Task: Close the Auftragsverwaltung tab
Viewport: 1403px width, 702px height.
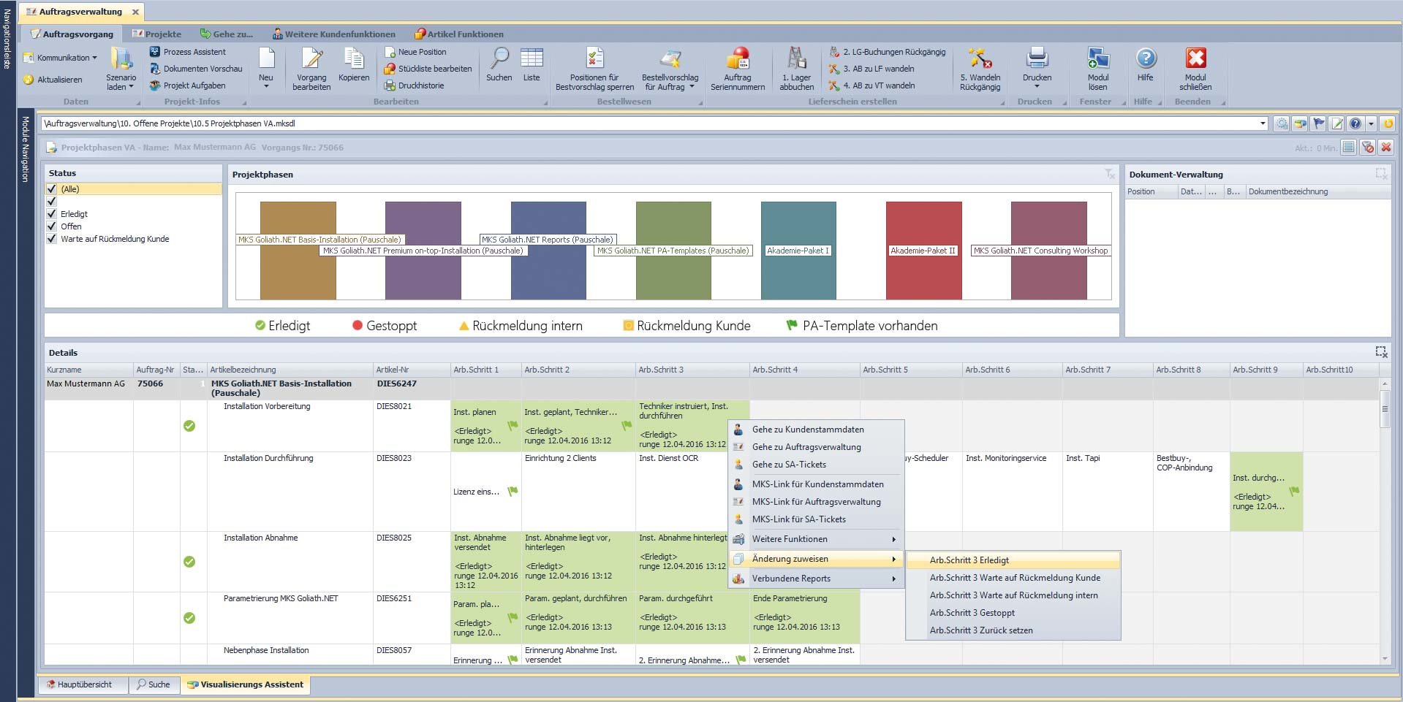Action: (135, 12)
